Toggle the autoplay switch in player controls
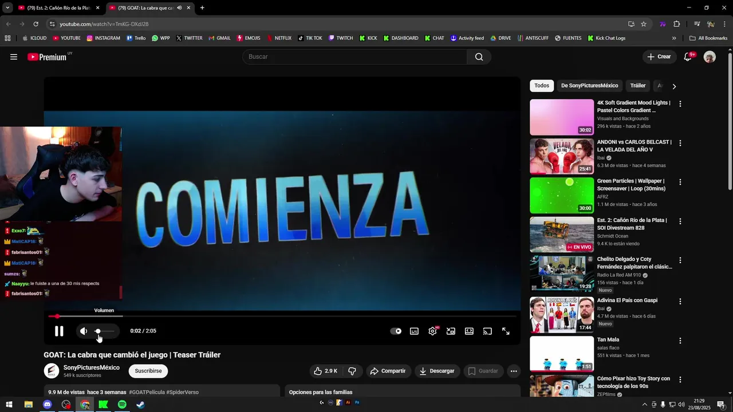This screenshot has width=733, height=412. pos(396,331)
